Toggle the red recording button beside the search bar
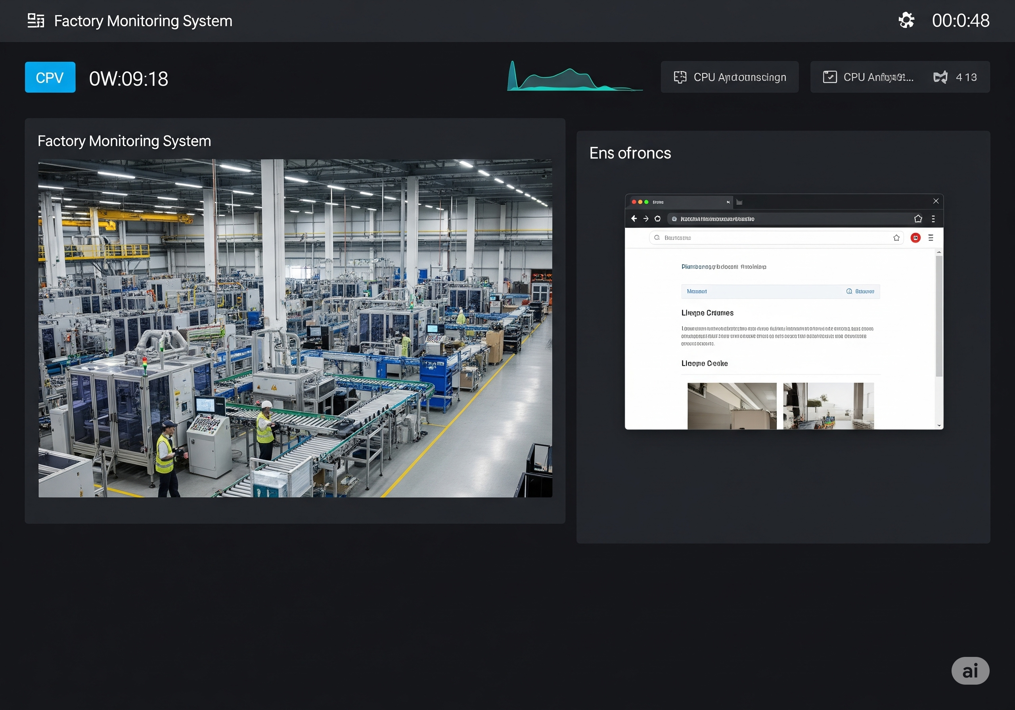1015x710 pixels. 915,238
